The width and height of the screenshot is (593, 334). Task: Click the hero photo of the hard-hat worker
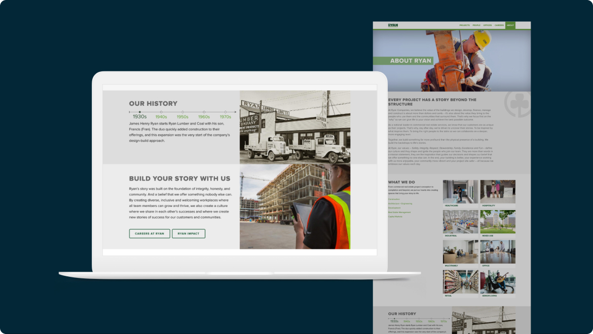452,61
